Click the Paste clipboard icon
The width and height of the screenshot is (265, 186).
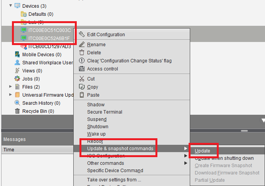pos(81,95)
